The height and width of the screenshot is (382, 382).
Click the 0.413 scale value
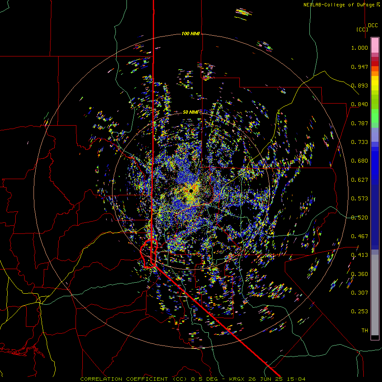click(360, 255)
